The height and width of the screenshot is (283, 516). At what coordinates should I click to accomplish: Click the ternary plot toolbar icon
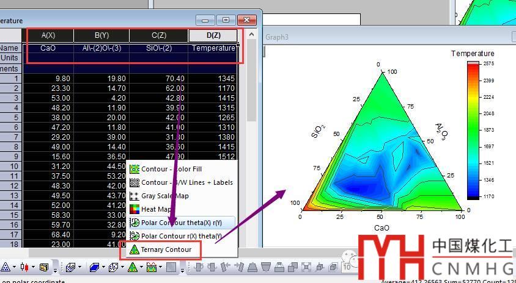click(x=5, y=267)
